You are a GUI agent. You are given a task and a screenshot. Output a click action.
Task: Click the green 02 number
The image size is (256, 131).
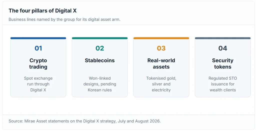click(100, 48)
